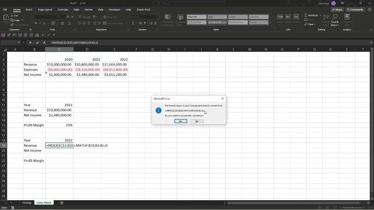374x210 pixels.
Task: Click in the formula bar input
Action: coord(209,43)
